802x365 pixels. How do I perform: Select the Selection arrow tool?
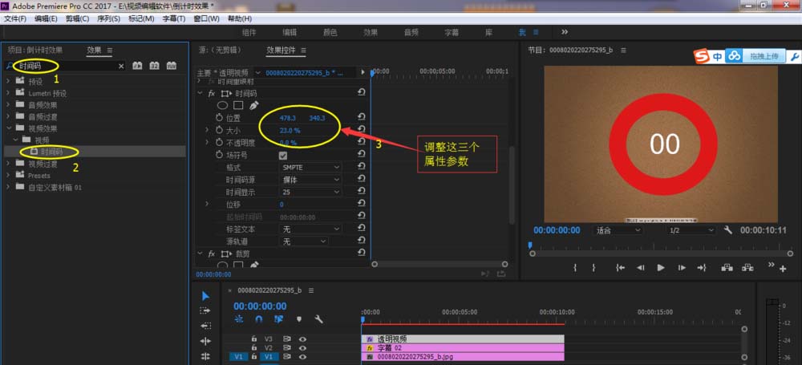[205, 295]
